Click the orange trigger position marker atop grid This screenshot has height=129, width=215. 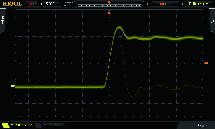[109, 12]
